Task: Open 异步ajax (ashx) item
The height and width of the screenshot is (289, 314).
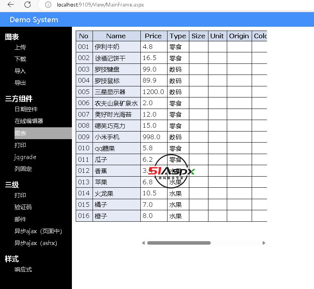Action: (36, 243)
